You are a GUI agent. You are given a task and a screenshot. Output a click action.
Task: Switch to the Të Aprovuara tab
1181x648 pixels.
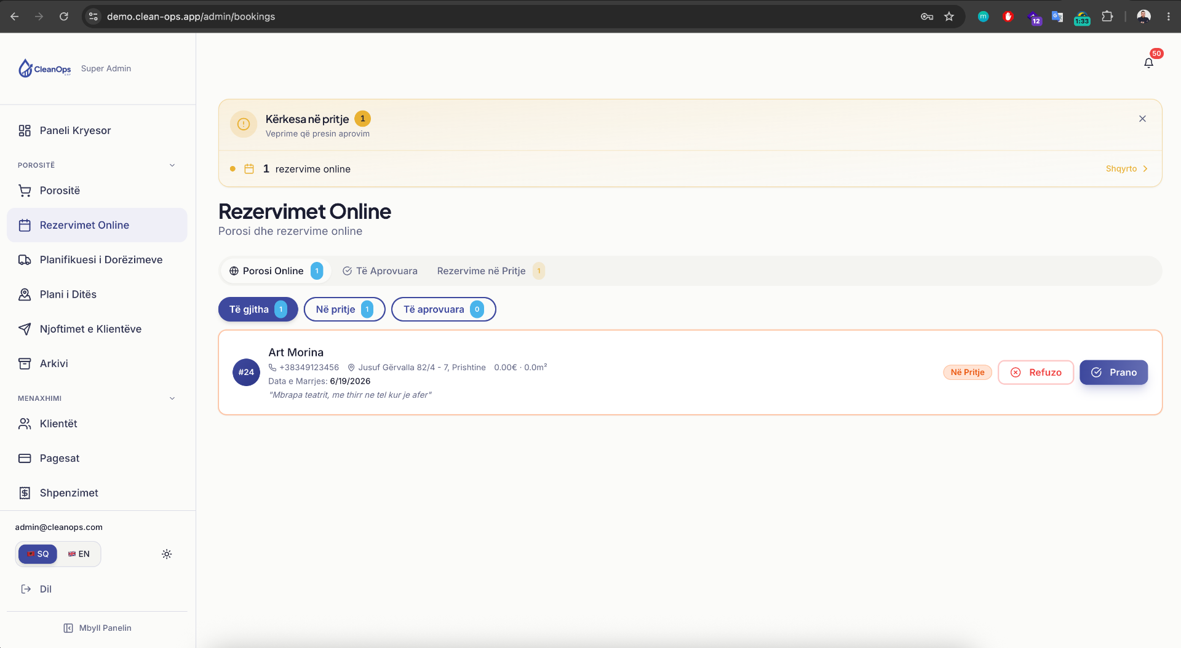pyautogui.click(x=380, y=271)
